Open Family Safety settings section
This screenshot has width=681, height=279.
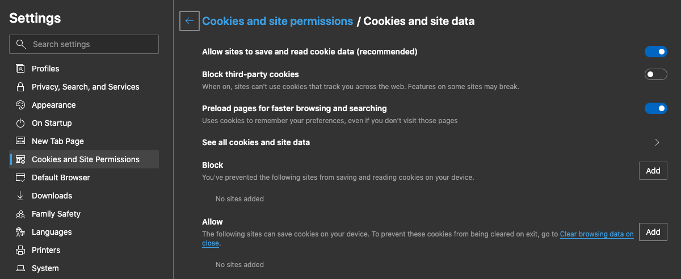(x=56, y=214)
